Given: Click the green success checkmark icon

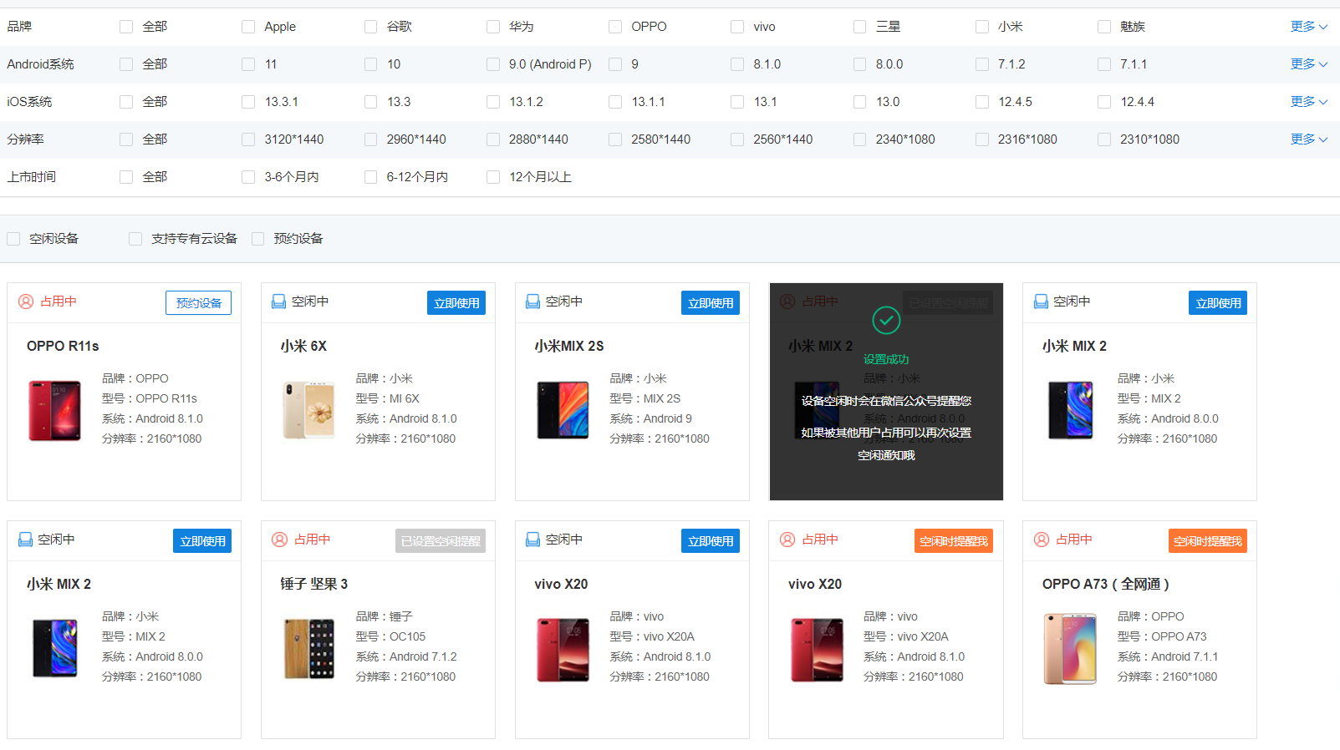Looking at the screenshot, I should pos(886,320).
